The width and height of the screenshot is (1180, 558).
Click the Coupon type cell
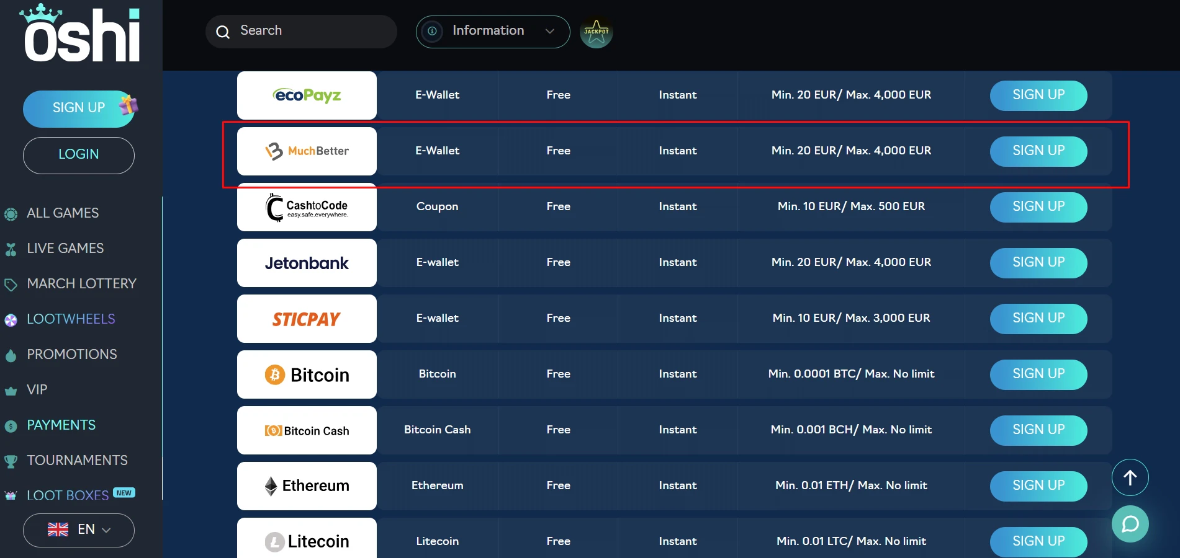click(437, 206)
